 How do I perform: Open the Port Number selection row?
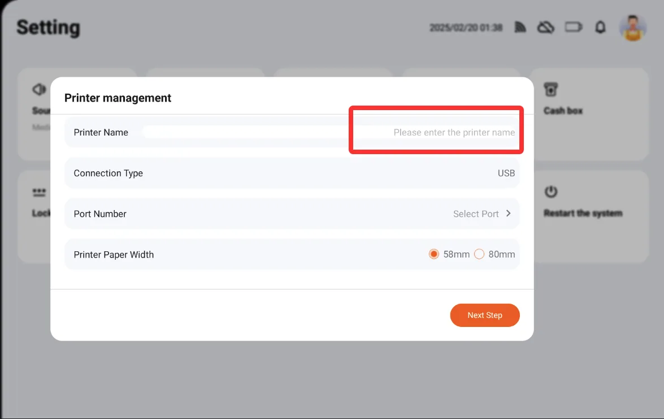coord(292,213)
